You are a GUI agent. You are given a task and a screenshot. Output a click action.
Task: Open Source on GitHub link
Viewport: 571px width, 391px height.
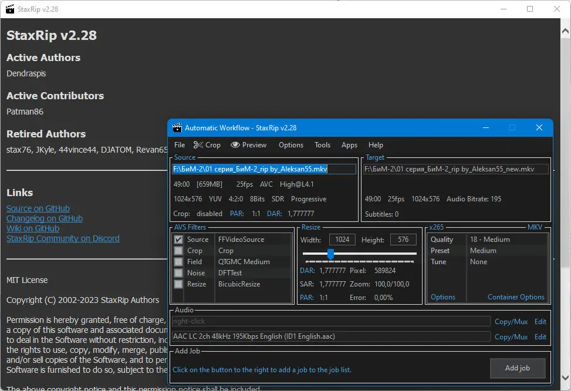pos(38,208)
